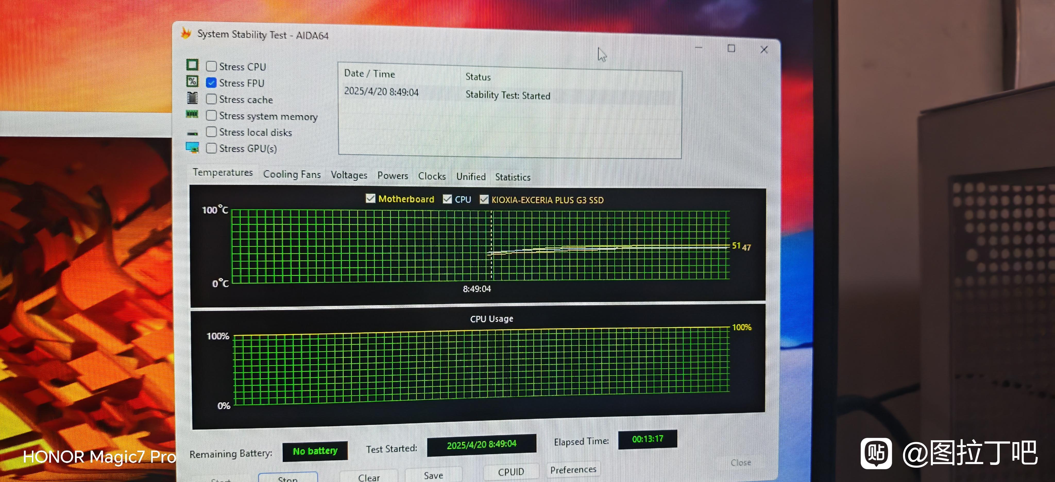Click the 8:49:04 time marker on temperature graph
The image size is (1055, 482).
(477, 289)
